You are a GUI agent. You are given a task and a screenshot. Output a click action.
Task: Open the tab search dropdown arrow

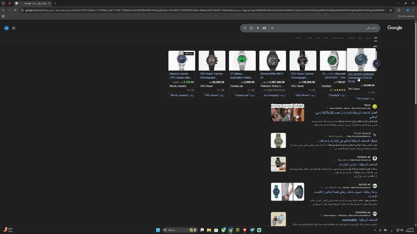[3, 3]
